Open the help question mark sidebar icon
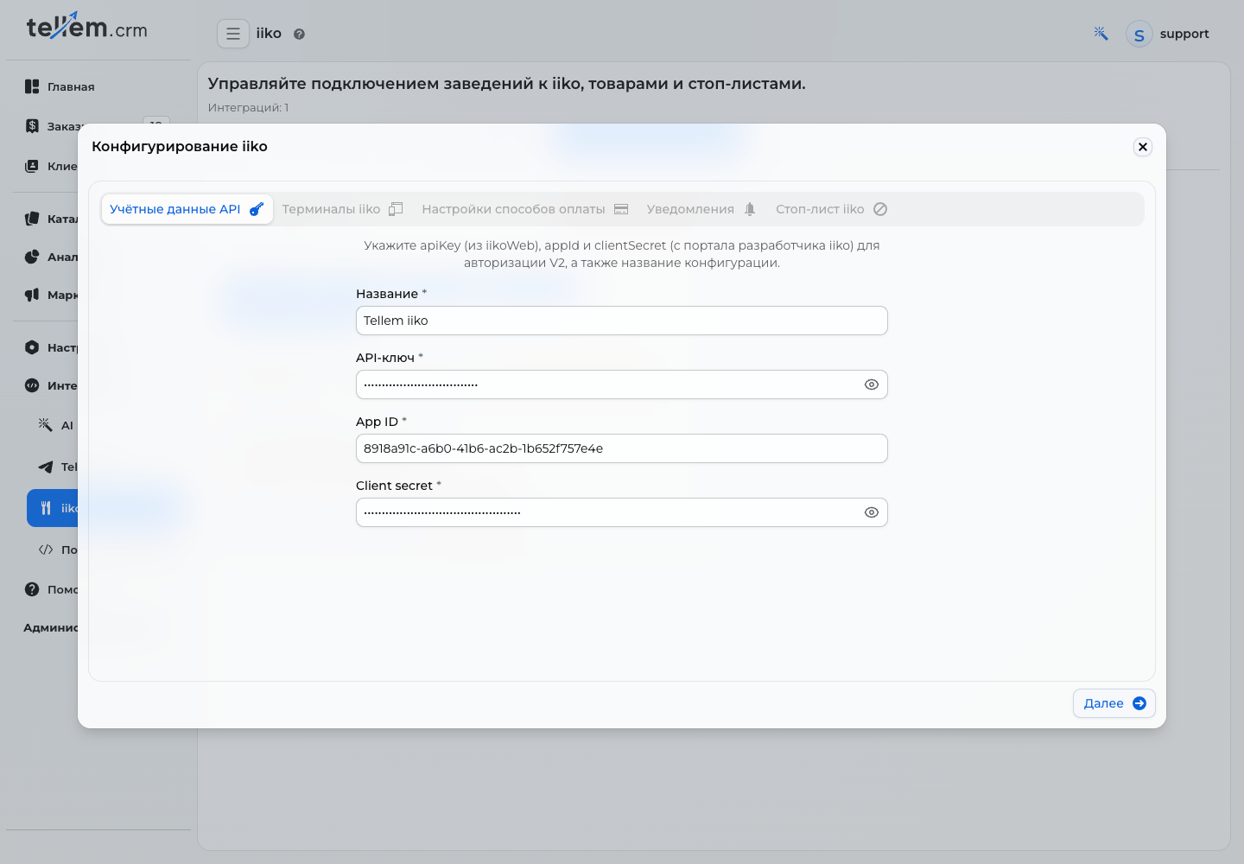The image size is (1244, 864). click(32, 589)
